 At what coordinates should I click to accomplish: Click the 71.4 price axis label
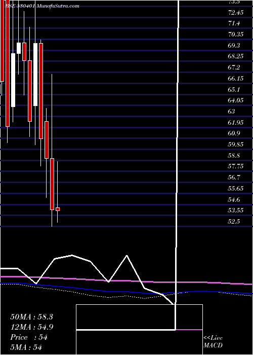[234, 23]
